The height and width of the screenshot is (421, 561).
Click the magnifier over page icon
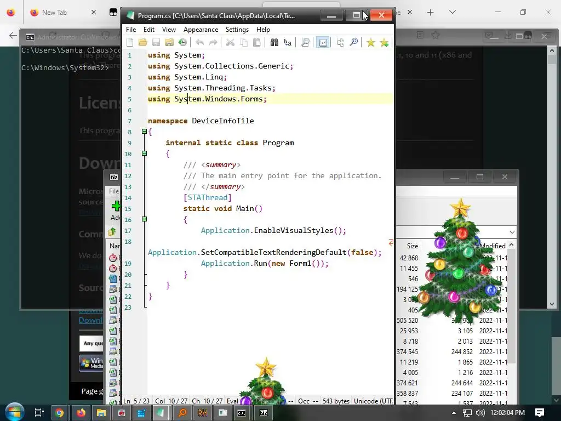click(x=305, y=43)
